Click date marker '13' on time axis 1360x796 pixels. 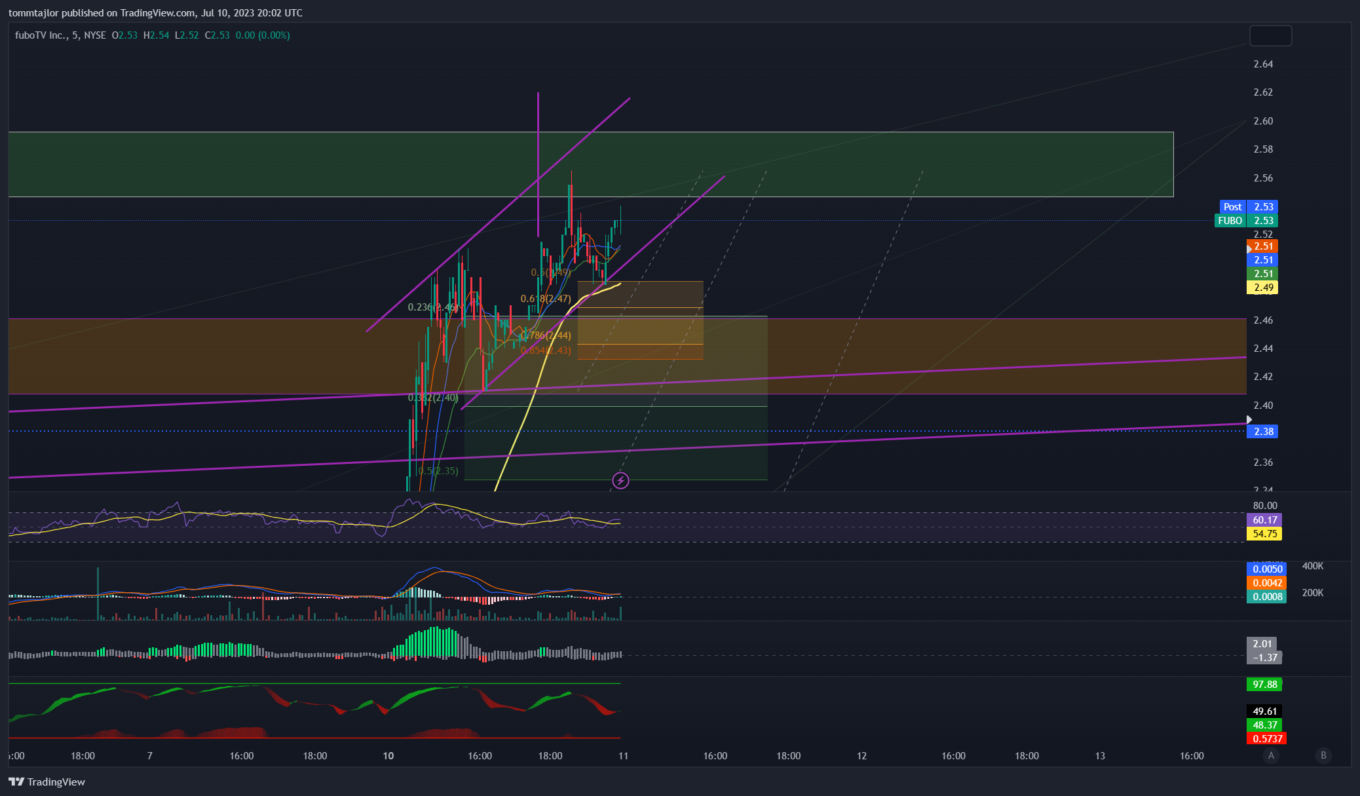click(1100, 756)
